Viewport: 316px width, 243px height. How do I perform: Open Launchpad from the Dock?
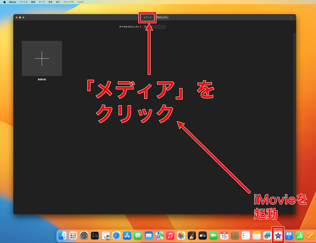coord(73,235)
